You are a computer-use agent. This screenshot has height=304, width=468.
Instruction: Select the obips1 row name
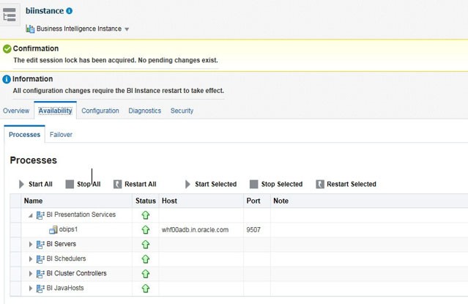pyautogui.click(x=68, y=229)
